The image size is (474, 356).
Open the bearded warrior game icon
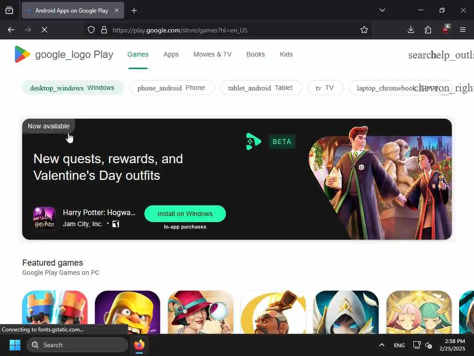pyautogui.click(x=273, y=312)
